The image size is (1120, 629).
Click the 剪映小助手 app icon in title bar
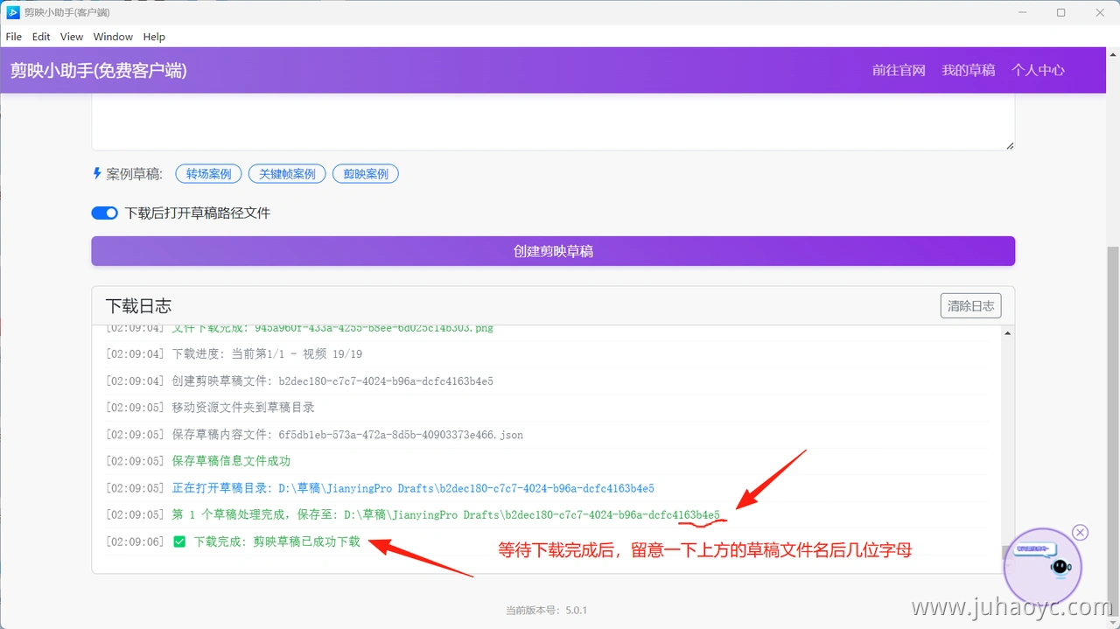[13, 12]
